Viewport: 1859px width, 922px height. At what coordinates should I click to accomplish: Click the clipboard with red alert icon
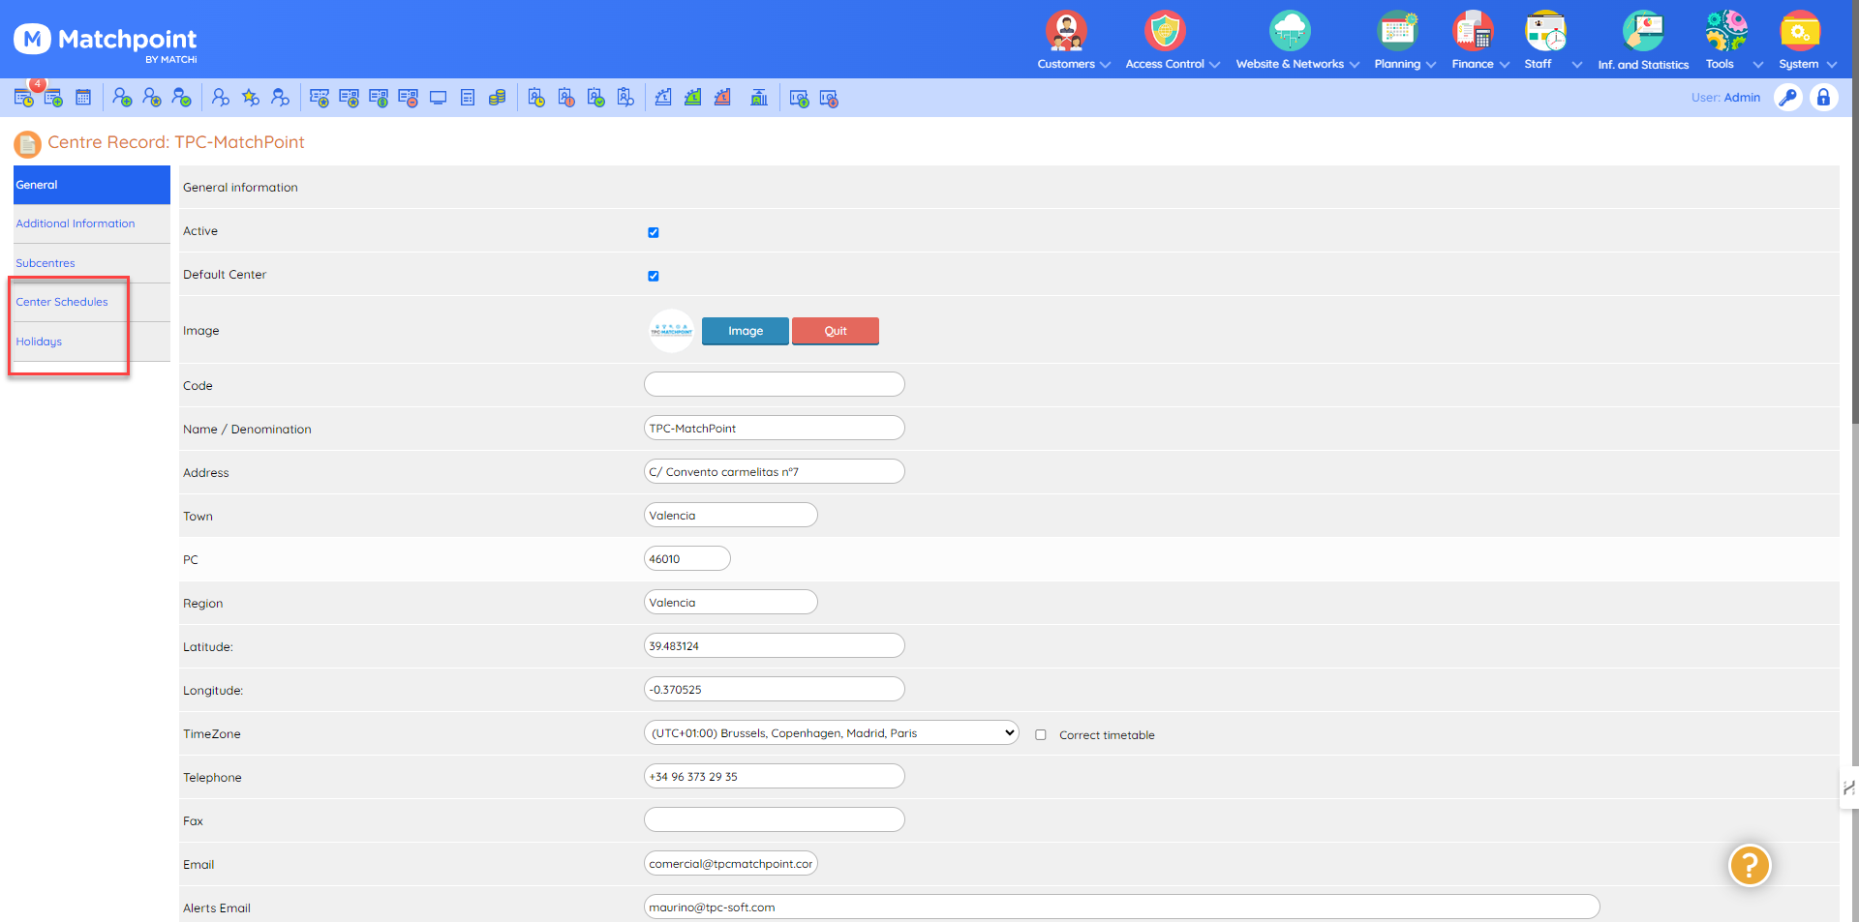point(566,98)
